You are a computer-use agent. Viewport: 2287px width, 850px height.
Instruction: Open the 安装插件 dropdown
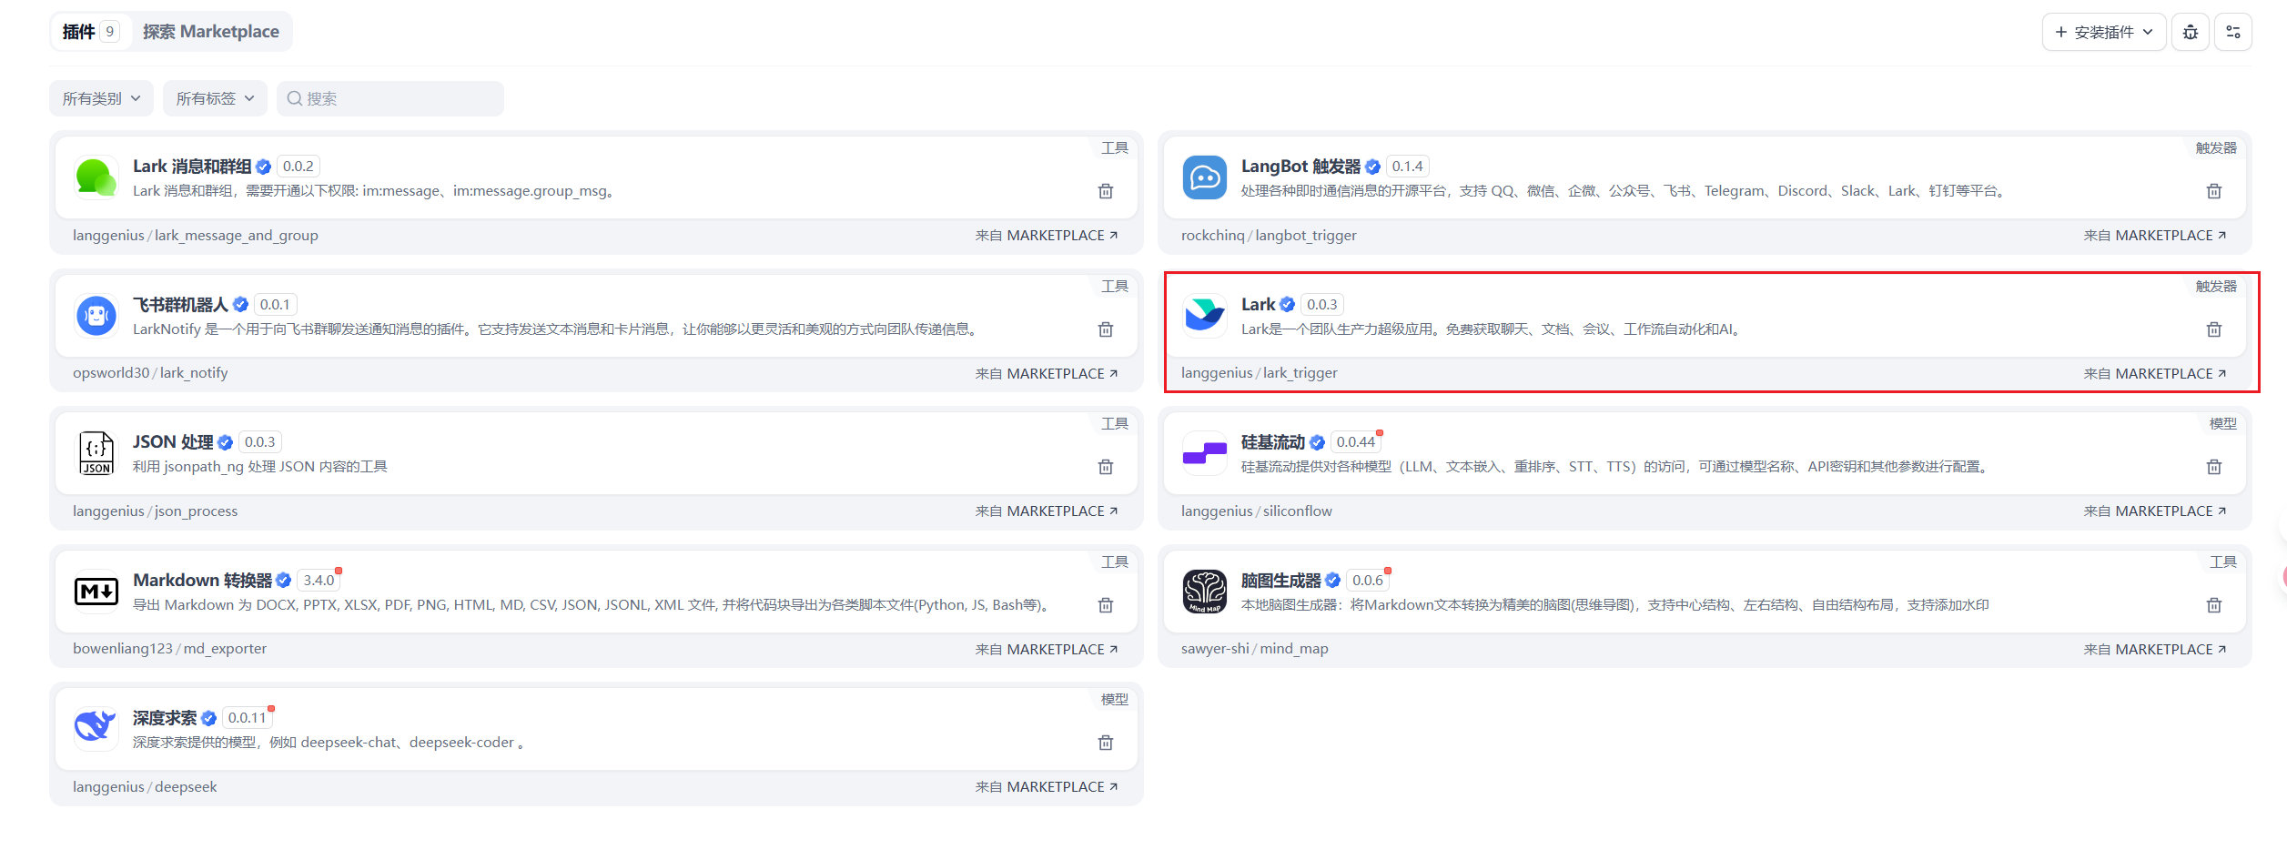point(2103,32)
